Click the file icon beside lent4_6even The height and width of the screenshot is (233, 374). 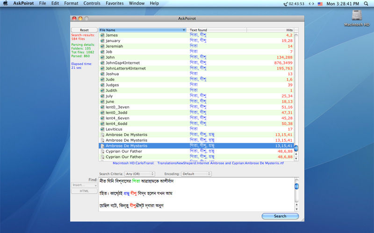102,118
